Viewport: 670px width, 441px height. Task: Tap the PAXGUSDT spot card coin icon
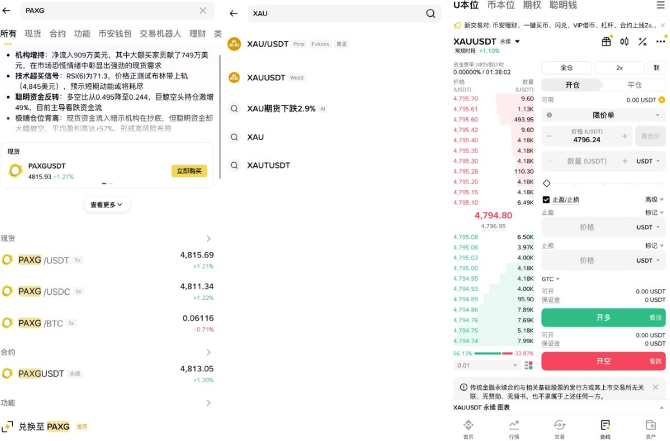point(15,171)
